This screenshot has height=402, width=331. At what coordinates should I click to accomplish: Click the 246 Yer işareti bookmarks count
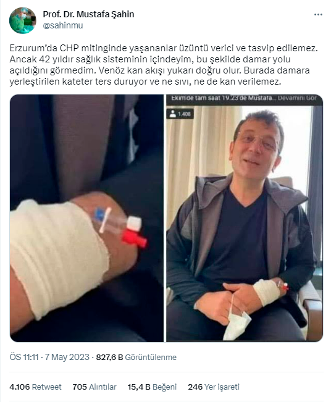pyautogui.click(x=214, y=387)
